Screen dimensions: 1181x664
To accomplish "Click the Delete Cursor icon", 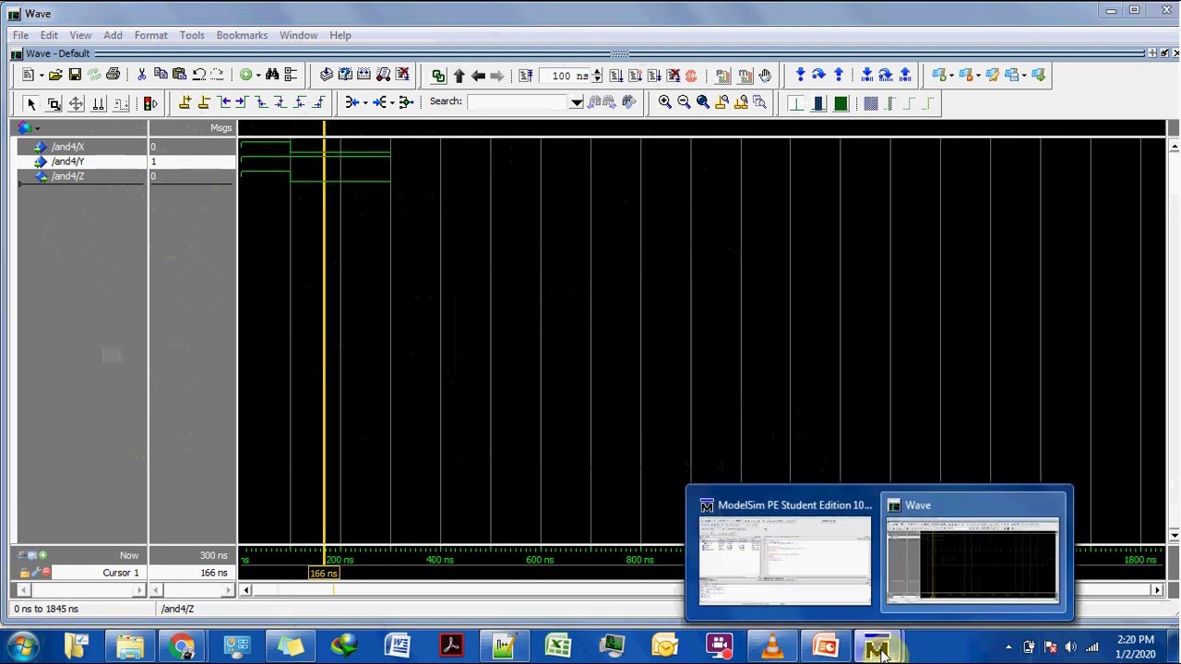I will (x=204, y=102).
